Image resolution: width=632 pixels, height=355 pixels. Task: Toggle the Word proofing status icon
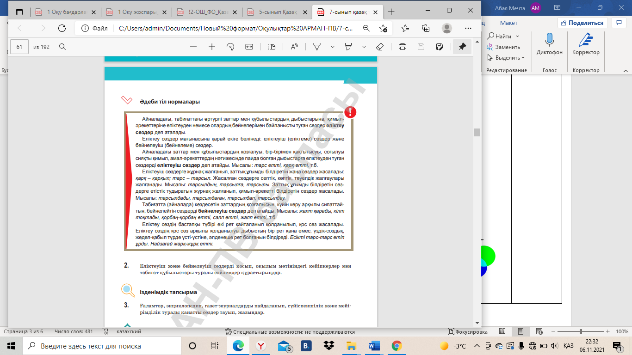[x=105, y=331]
